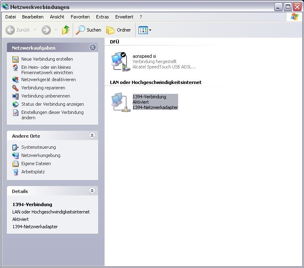Click Einstellungen dieser Verbindung ändern link
Screen dimensions: 304x268
[x=52, y=115]
